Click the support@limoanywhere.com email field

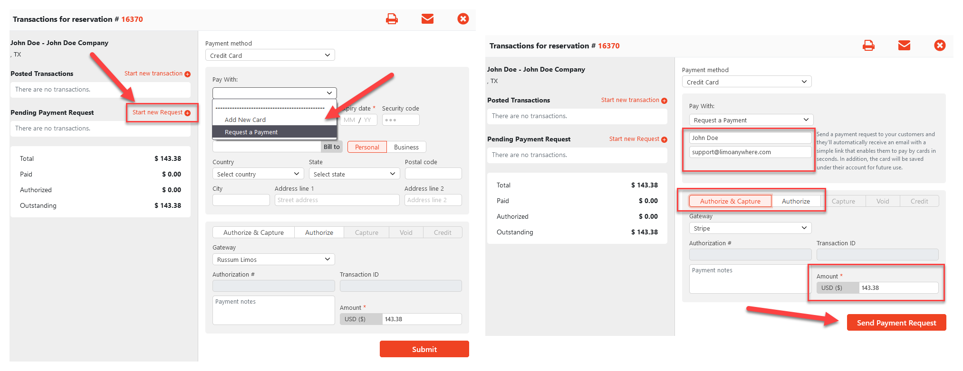pyautogui.click(x=750, y=152)
